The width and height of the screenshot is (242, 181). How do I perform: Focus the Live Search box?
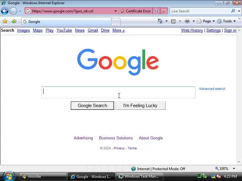click(200, 11)
